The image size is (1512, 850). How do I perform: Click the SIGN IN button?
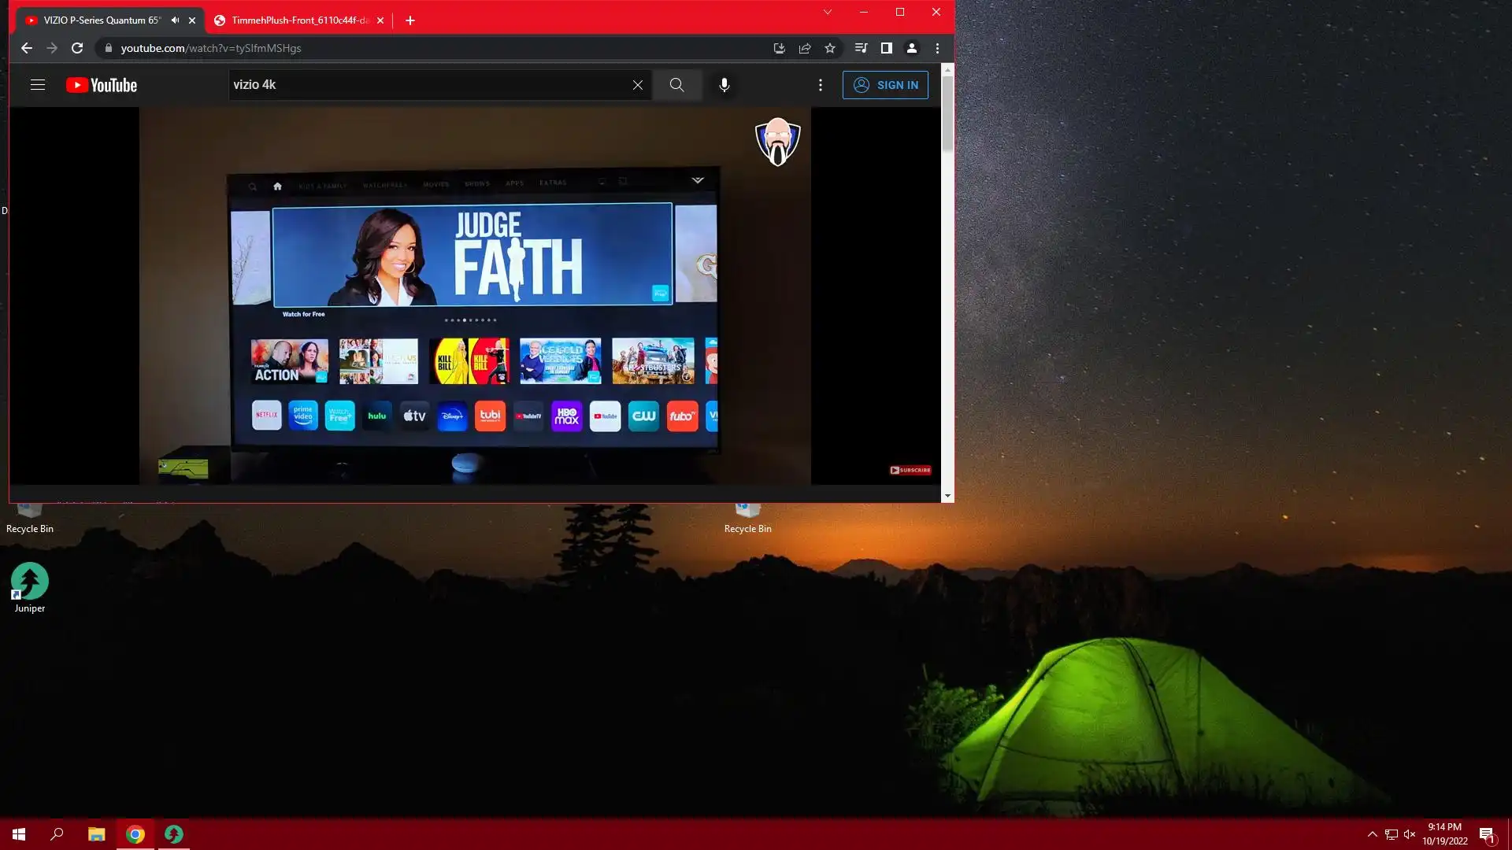(885, 85)
